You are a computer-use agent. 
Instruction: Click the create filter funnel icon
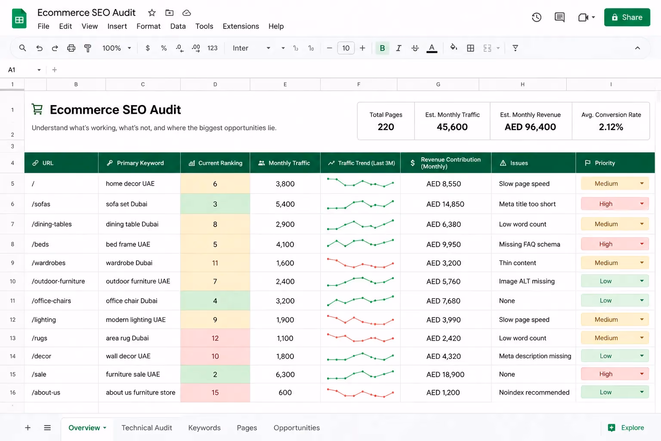pyautogui.click(x=515, y=48)
